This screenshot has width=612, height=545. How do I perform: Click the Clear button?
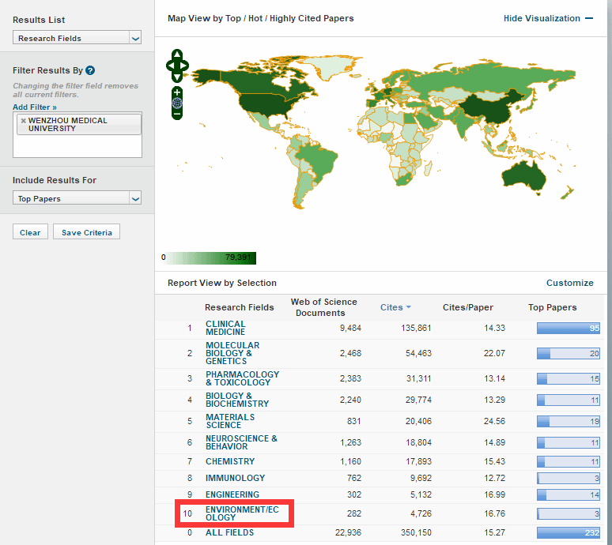point(30,232)
